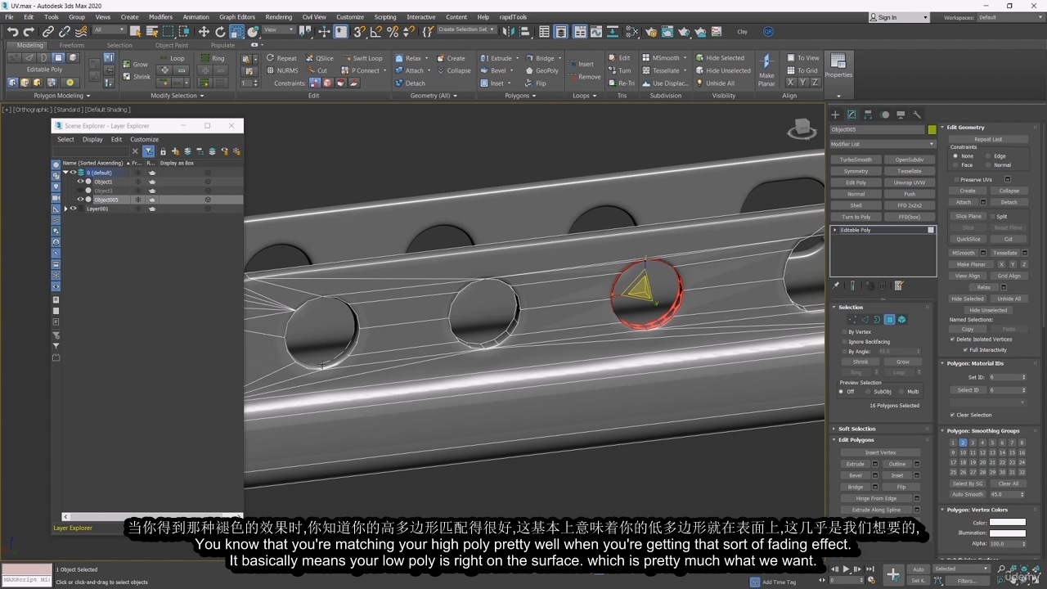Toggle visibility eye of Object1
The image size is (1047, 589).
pos(80,182)
